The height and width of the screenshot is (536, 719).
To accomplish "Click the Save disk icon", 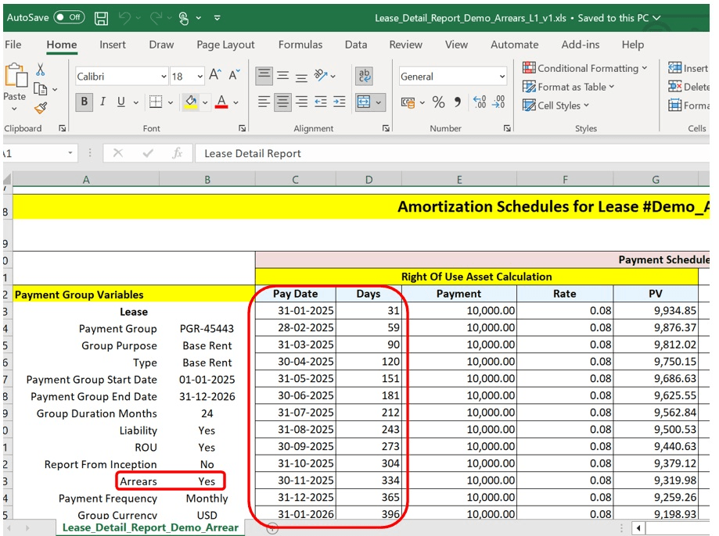I will point(101,17).
